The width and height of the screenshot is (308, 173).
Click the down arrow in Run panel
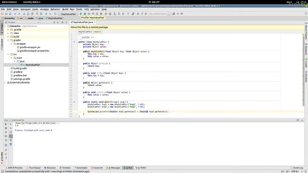tap(11, 128)
